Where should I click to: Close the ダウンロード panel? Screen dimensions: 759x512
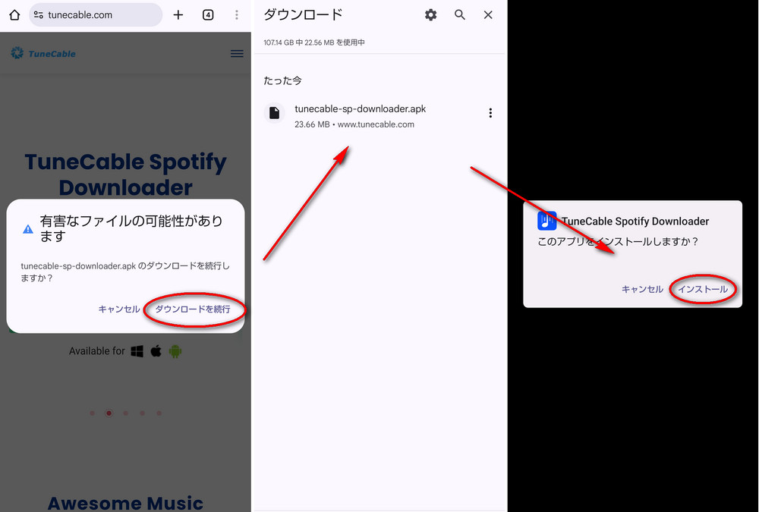pos(488,15)
